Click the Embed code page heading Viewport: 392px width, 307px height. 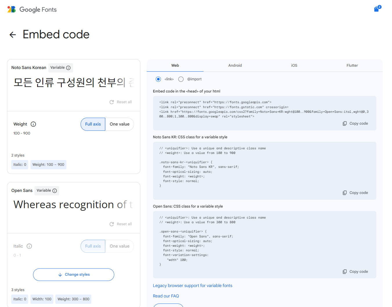coord(56,34)
